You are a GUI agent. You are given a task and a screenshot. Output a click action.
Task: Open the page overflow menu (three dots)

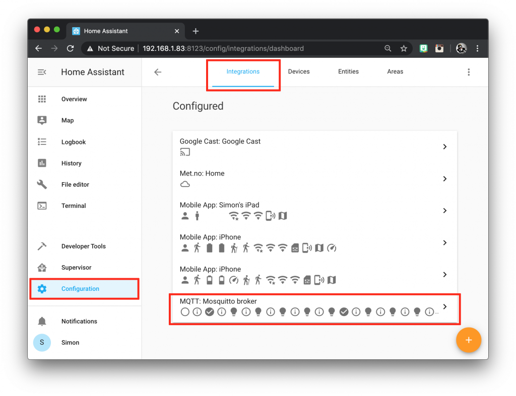pyautogui.click(x=469, y=72)
